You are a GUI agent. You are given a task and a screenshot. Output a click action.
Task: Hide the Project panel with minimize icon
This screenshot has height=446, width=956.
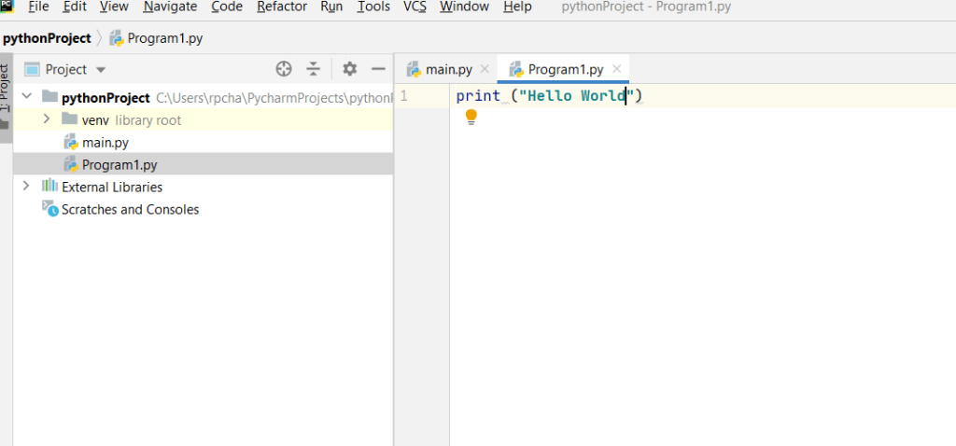point(378,69)
